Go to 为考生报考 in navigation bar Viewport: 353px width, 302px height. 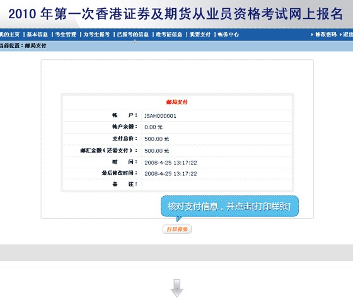96,35
